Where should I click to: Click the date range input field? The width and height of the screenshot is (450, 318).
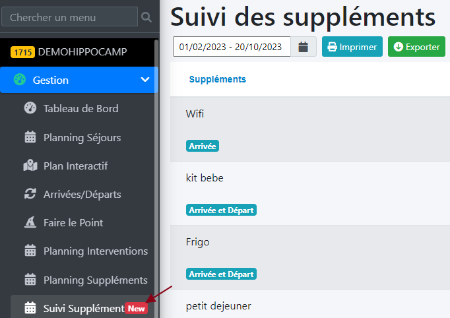pos(231,47)
